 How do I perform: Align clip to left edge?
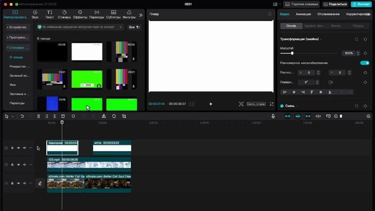pos(285,92)
